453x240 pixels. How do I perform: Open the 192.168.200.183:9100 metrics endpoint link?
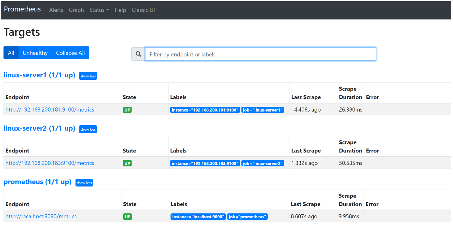click(x=50, y=163)
